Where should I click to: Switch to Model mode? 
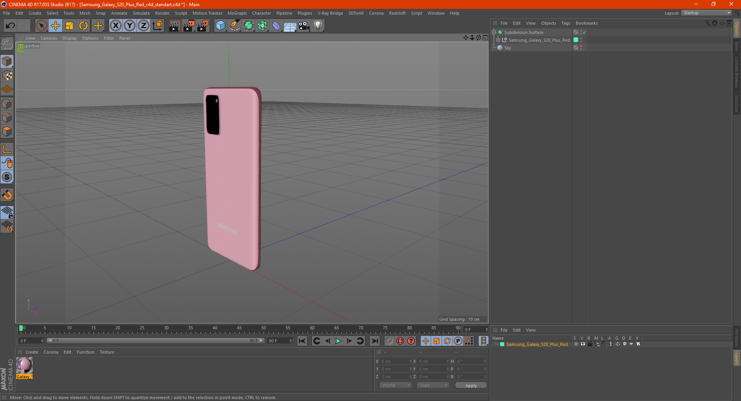7,61
